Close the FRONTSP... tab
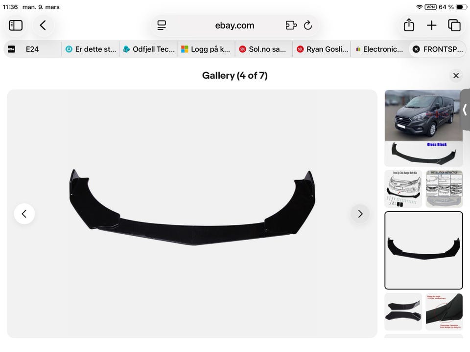 (x=416, y=49)
